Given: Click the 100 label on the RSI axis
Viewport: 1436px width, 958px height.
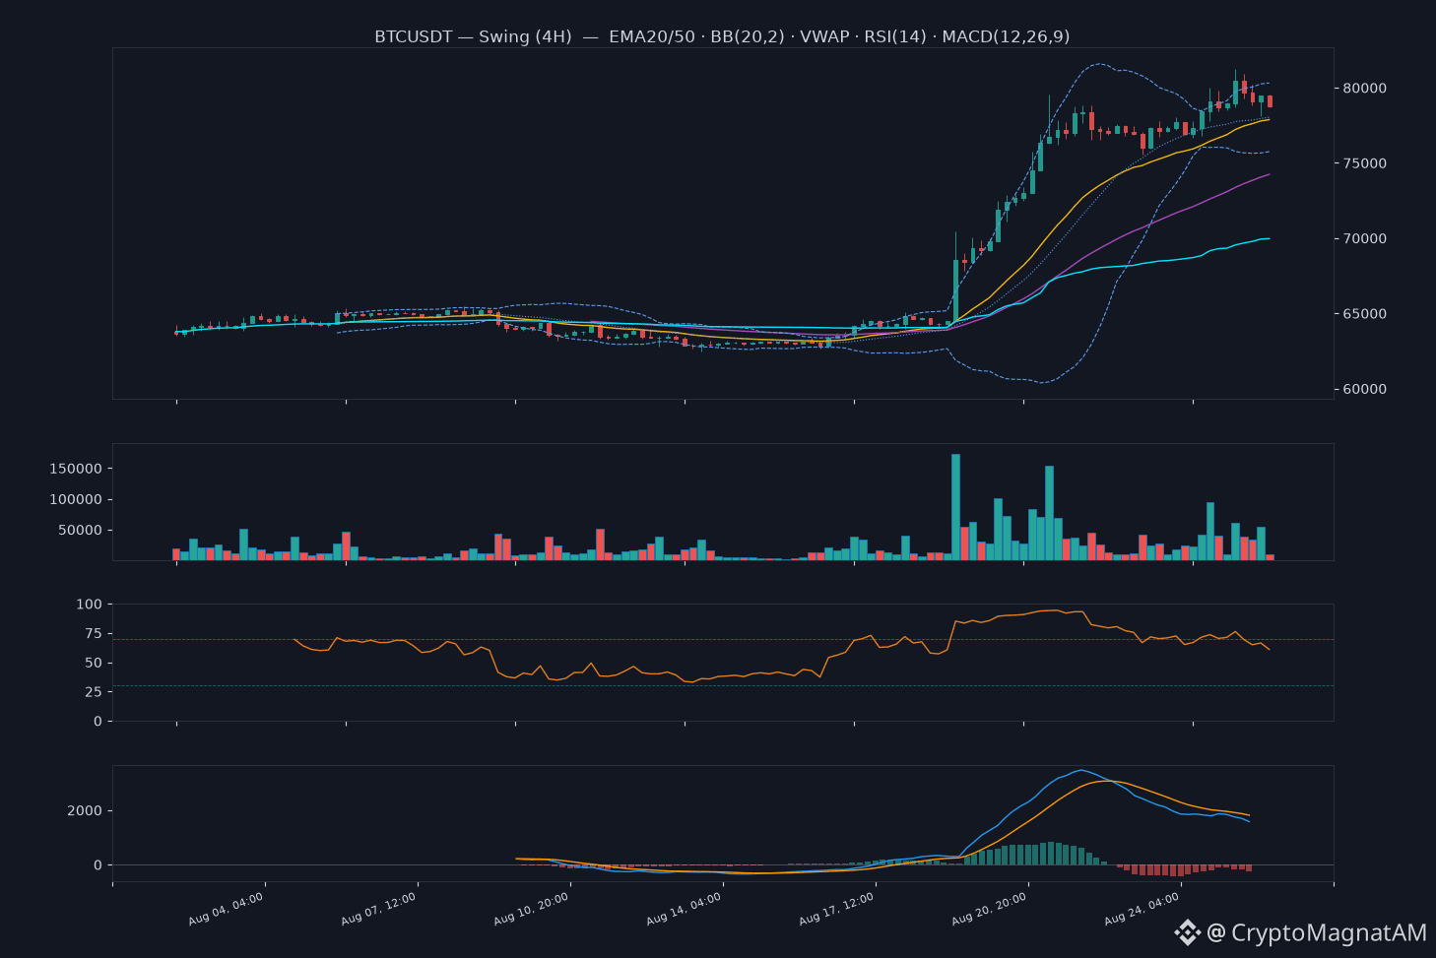Looking at the screenshot, I should click(90, 604).
